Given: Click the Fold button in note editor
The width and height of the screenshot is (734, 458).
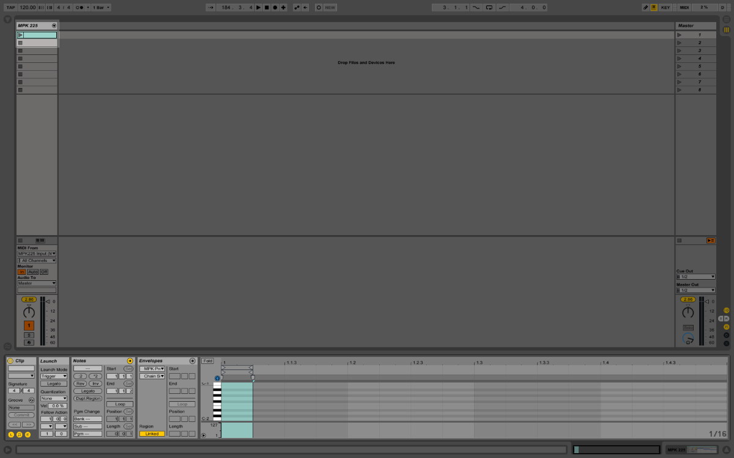Looking at the screenshot, I should (208, 361).
